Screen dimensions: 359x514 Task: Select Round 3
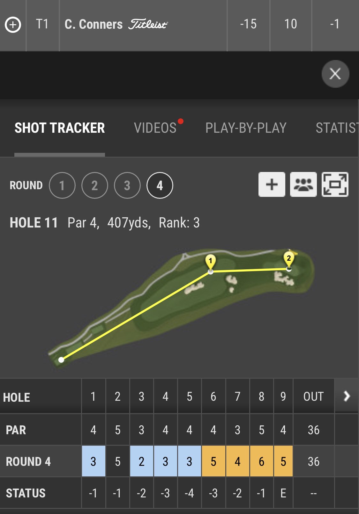tap(127, 185)
